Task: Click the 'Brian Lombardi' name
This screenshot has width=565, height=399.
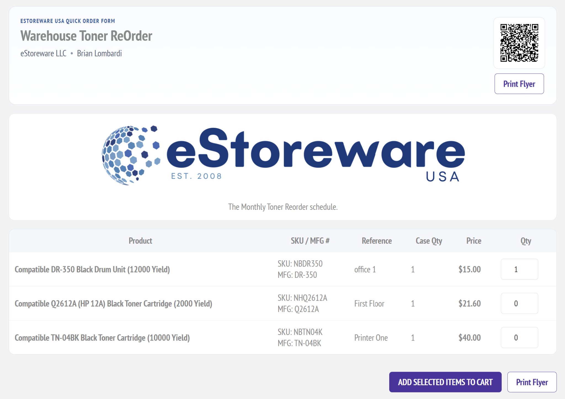Action: tap(99, 53)
